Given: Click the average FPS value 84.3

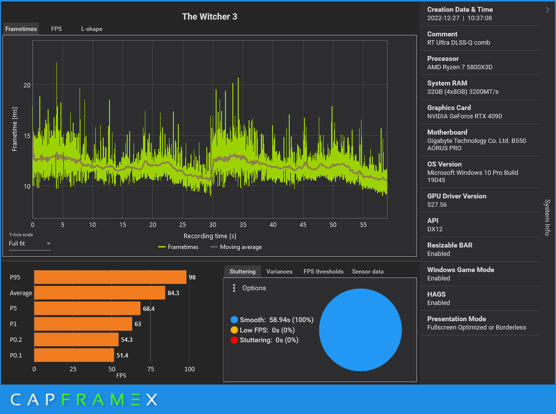Looking at the screenshot, I should pyautogui.click(x=173, y=293).
